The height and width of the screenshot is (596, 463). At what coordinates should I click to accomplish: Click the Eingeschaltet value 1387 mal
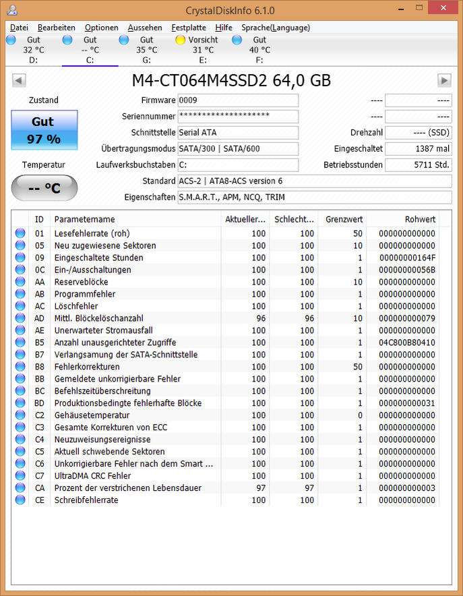419,148
